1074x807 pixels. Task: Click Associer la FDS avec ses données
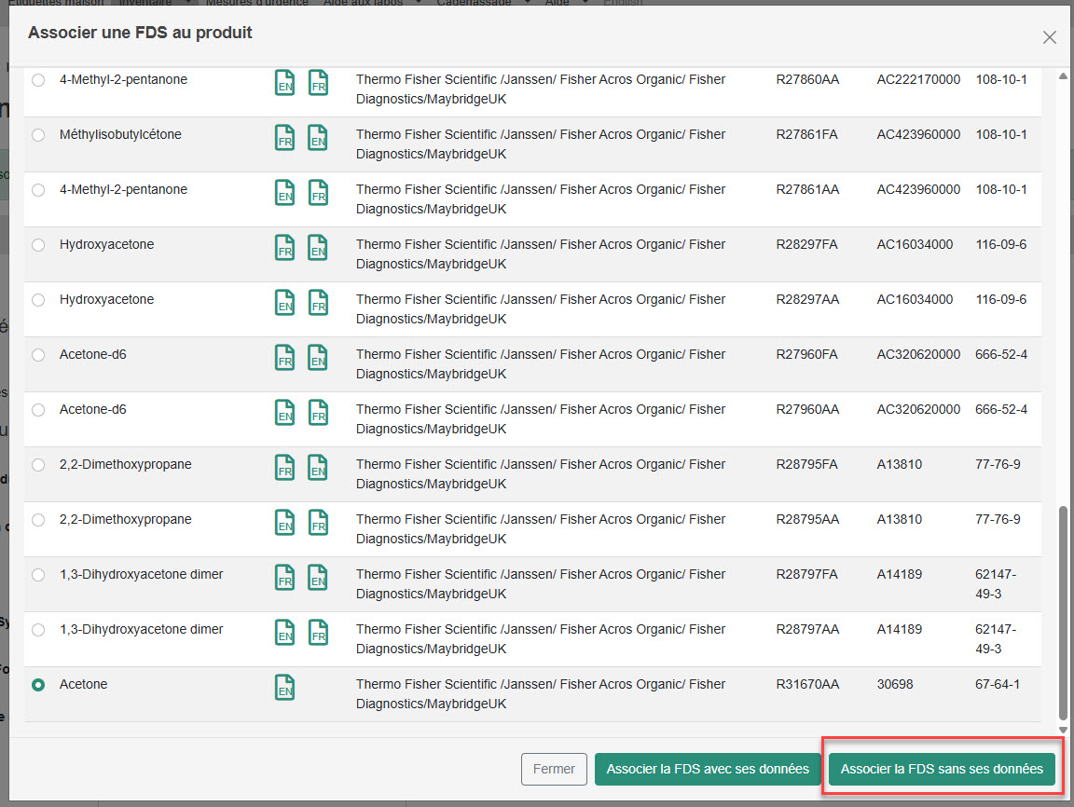coord(708,770)
